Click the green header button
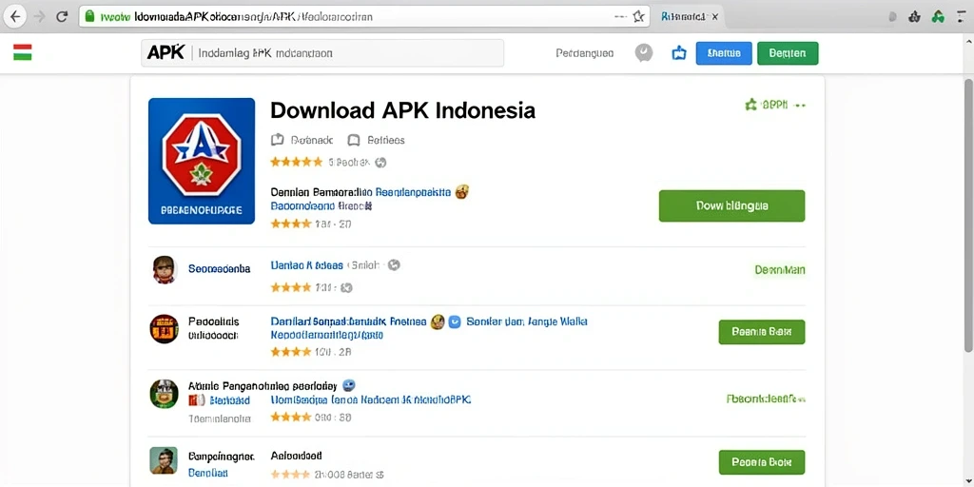The image size is (974, 487). 788,53
